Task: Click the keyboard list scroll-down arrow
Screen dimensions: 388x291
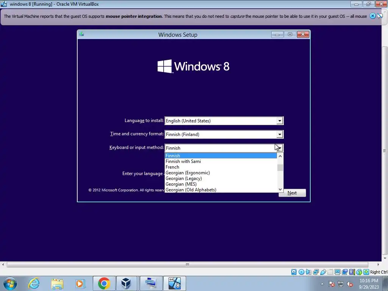Action: click(280, 189)
